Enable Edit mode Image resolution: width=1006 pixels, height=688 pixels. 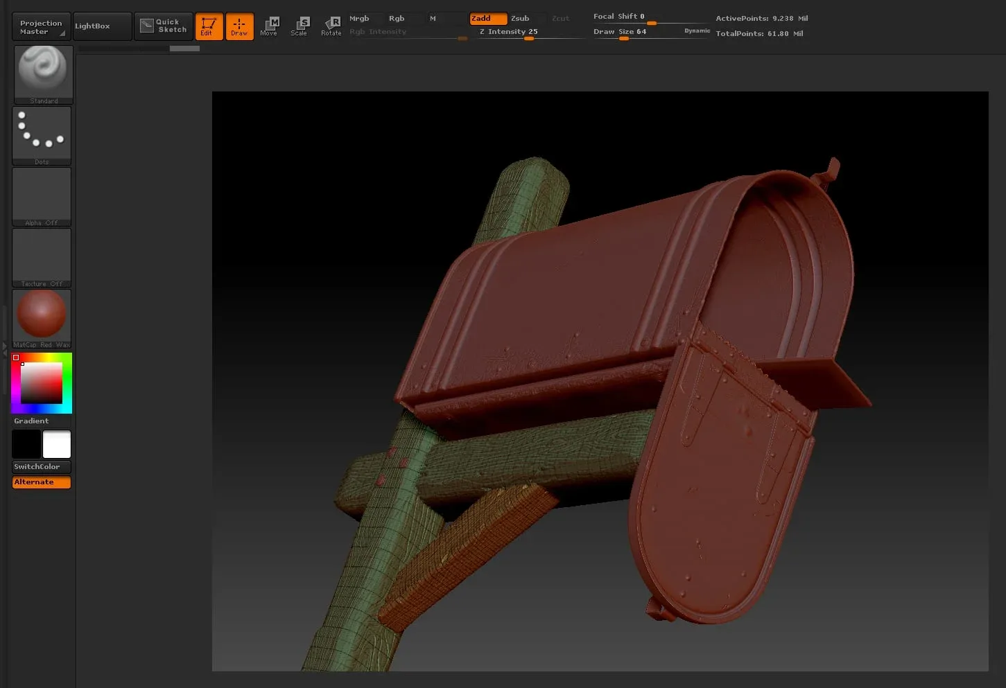pyautogui.click(x=209, y=26)
